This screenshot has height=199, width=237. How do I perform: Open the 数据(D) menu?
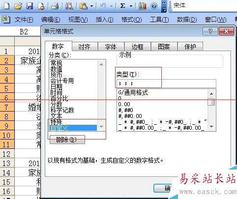(187, 20)
